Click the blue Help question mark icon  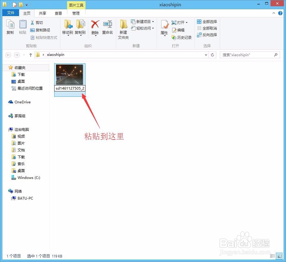click(x=280, y=13)
